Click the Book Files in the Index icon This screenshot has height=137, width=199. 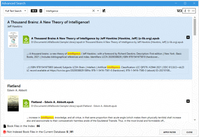(x=5, y=126)
